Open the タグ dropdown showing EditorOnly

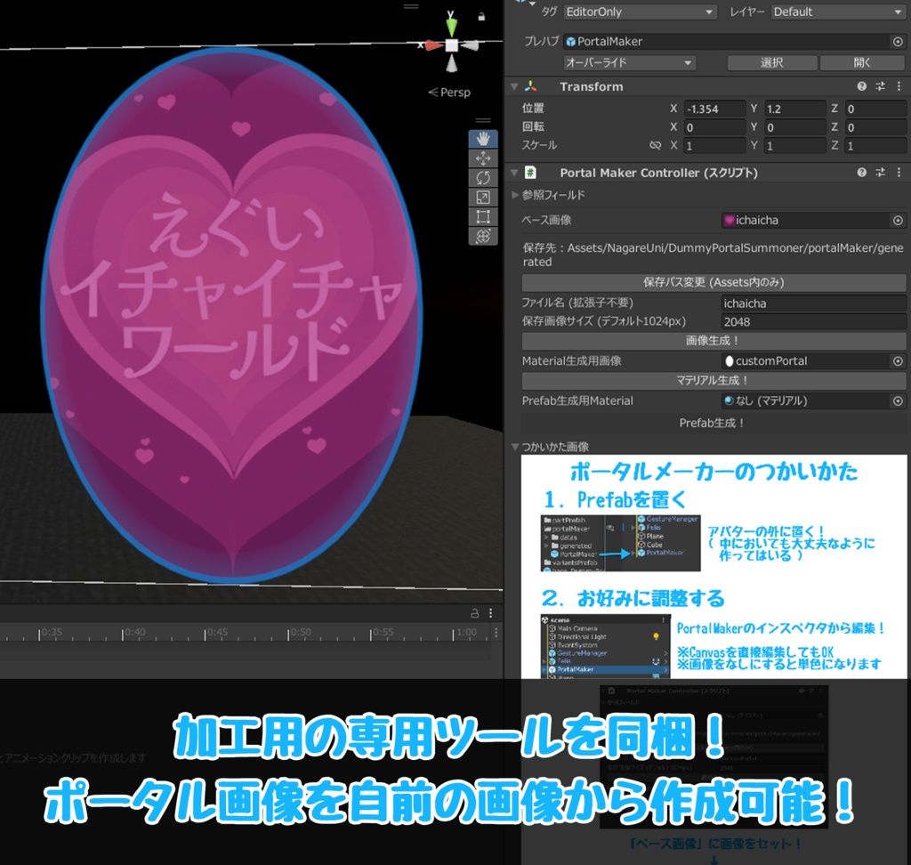(639, 12)
